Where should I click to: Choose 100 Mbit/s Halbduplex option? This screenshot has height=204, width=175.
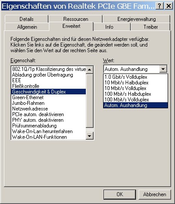pyautogui.click(x=136, y=94)
